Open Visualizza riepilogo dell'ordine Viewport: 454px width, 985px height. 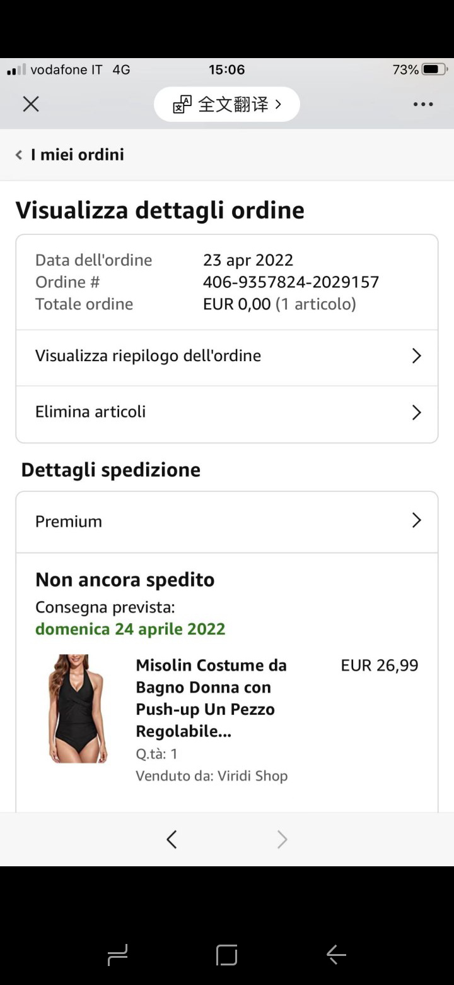click(148, 356)
